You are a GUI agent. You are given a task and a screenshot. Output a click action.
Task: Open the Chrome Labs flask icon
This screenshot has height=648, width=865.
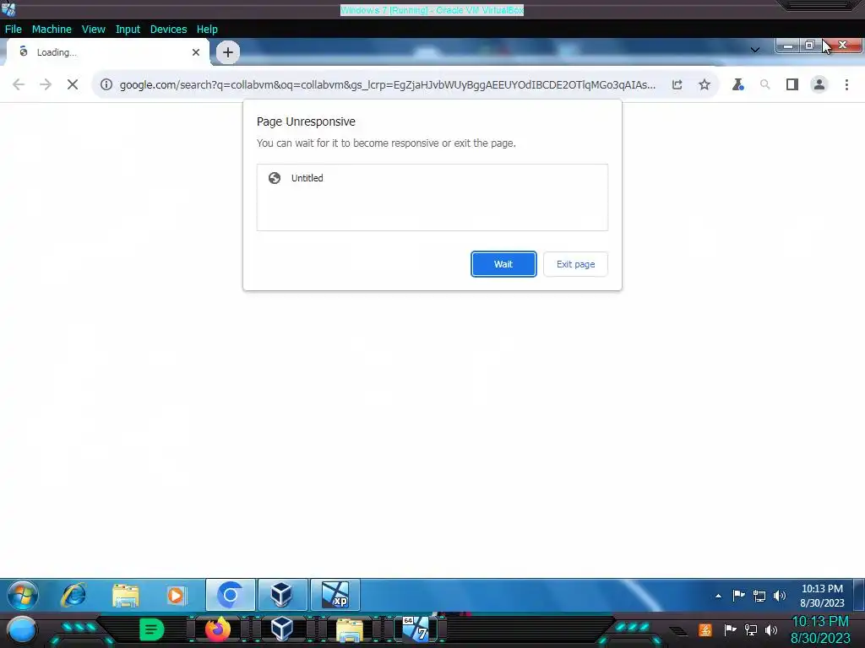[x=737, y=84]
